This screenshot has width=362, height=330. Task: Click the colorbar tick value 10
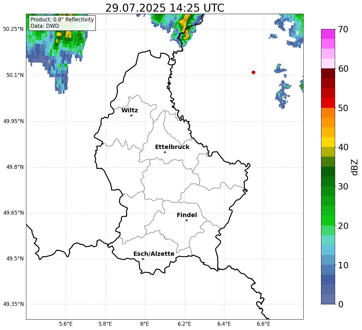pyautogui.click(x=343, y=265)
